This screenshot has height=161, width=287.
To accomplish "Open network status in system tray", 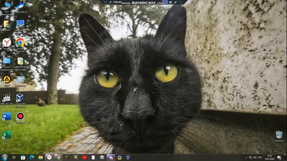I will [x=251, y=157].
